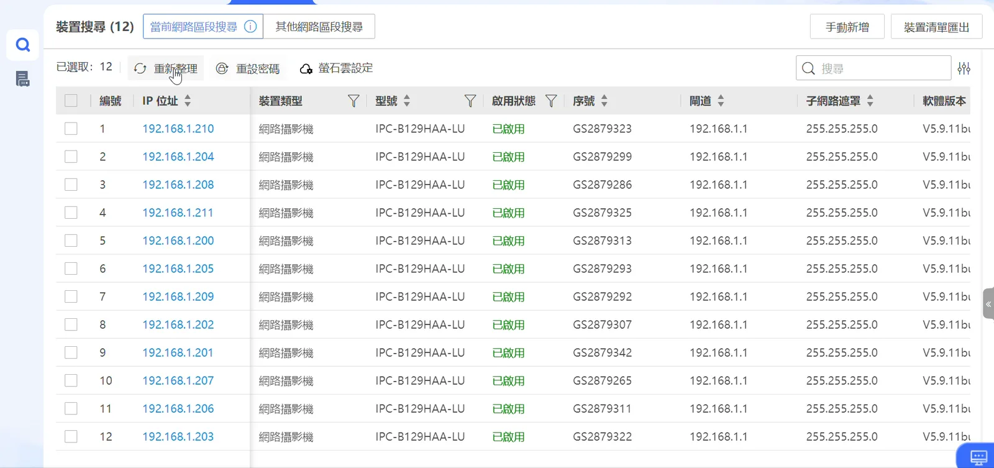Select serial number GS2879299

point(602,157)
